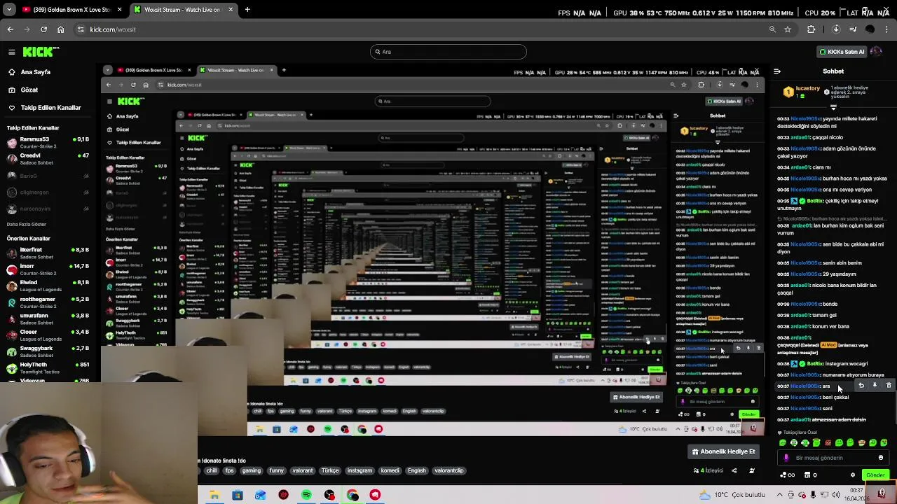Insert the last green emote in Takipçilere Özel row
897x504 pixels.
click(x=884, y=443)
